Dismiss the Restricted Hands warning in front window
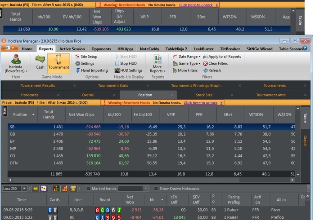This screenshot has width=315, height=220. 221,103
